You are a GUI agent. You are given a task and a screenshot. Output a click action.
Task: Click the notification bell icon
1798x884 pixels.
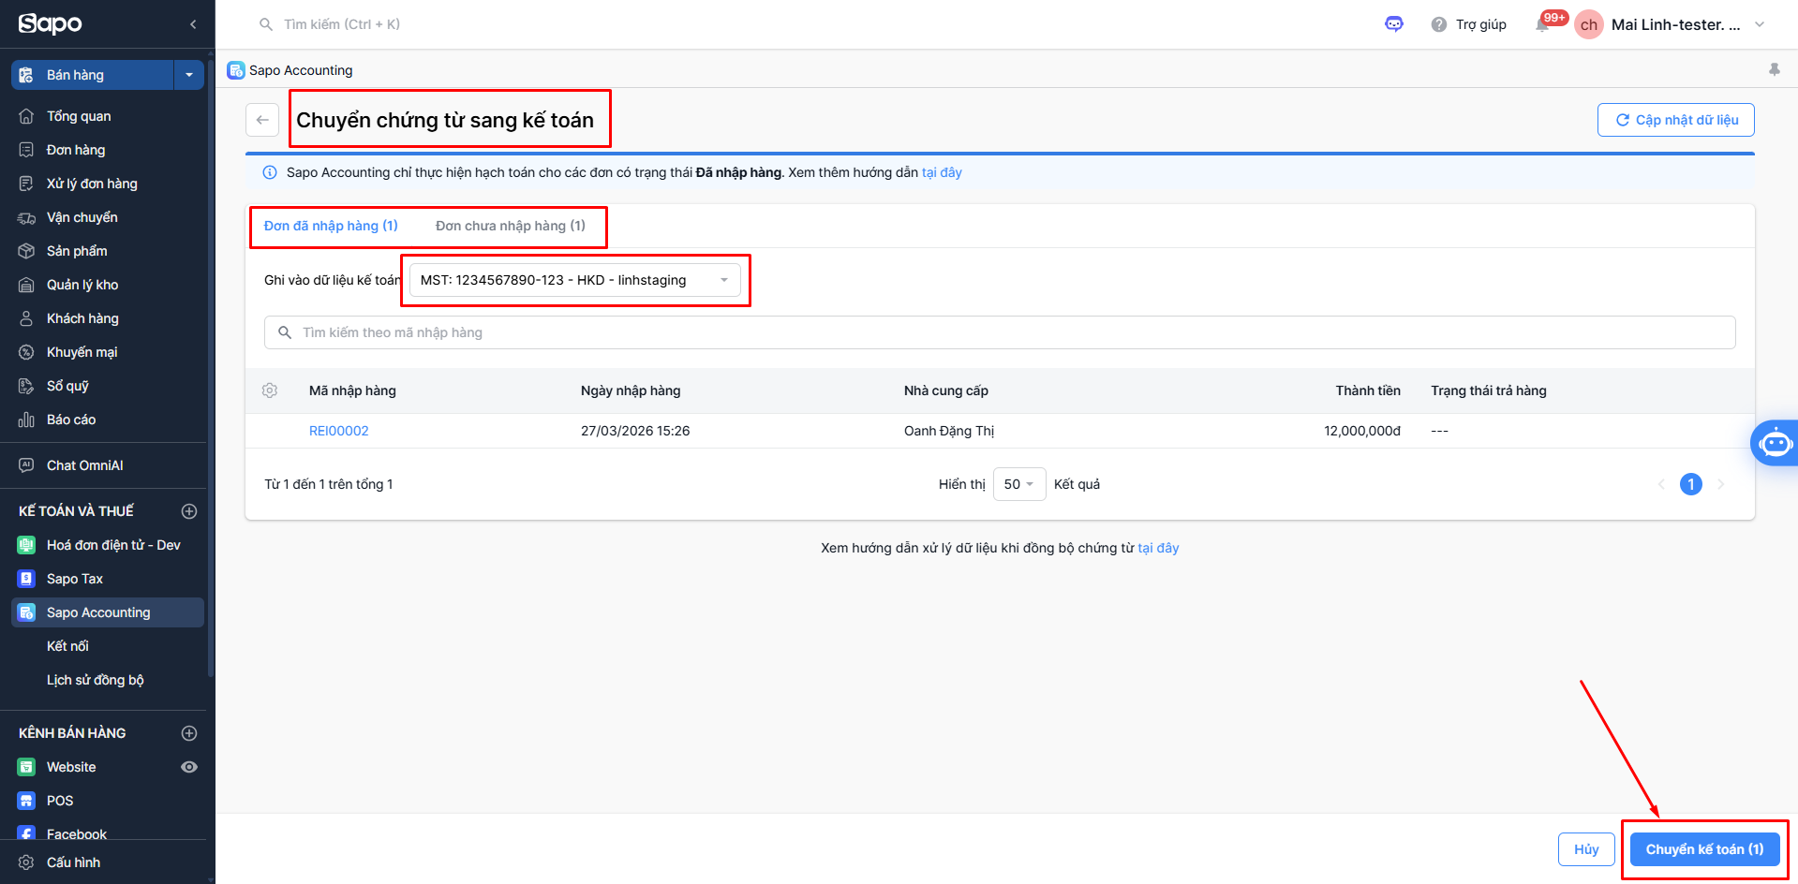pyautogui.click(x=1542, y=25)
